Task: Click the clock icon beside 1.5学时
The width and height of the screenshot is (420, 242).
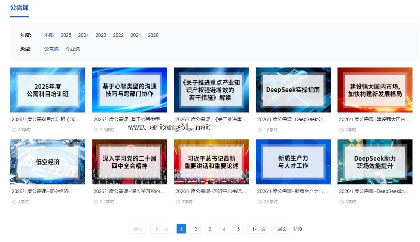Action: tap(260, 130)
